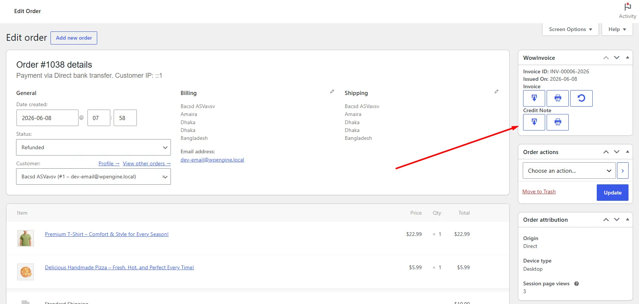Viewport: 639px width, 304px height.
Task: Expand the Help tab
Action: (x=617, y=29)
